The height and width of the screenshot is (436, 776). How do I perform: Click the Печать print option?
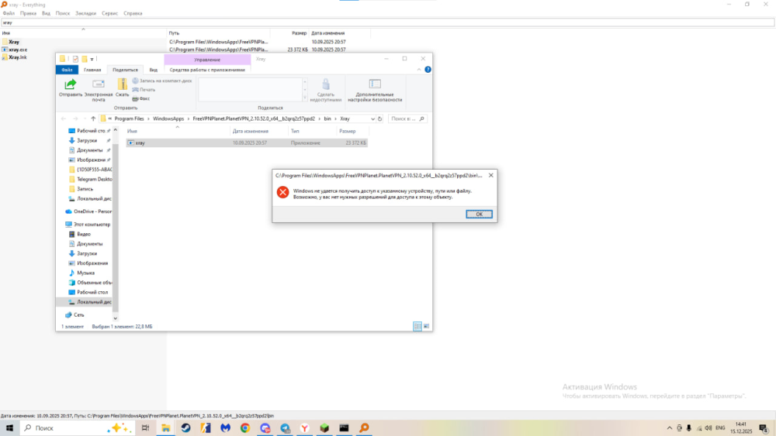(x=144, y=90)
